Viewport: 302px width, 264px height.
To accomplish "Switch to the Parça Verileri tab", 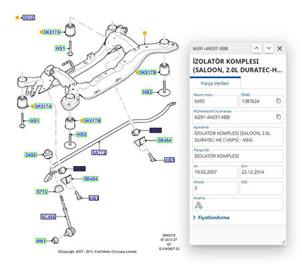I will pyautogui.click(x=215, y=83).
